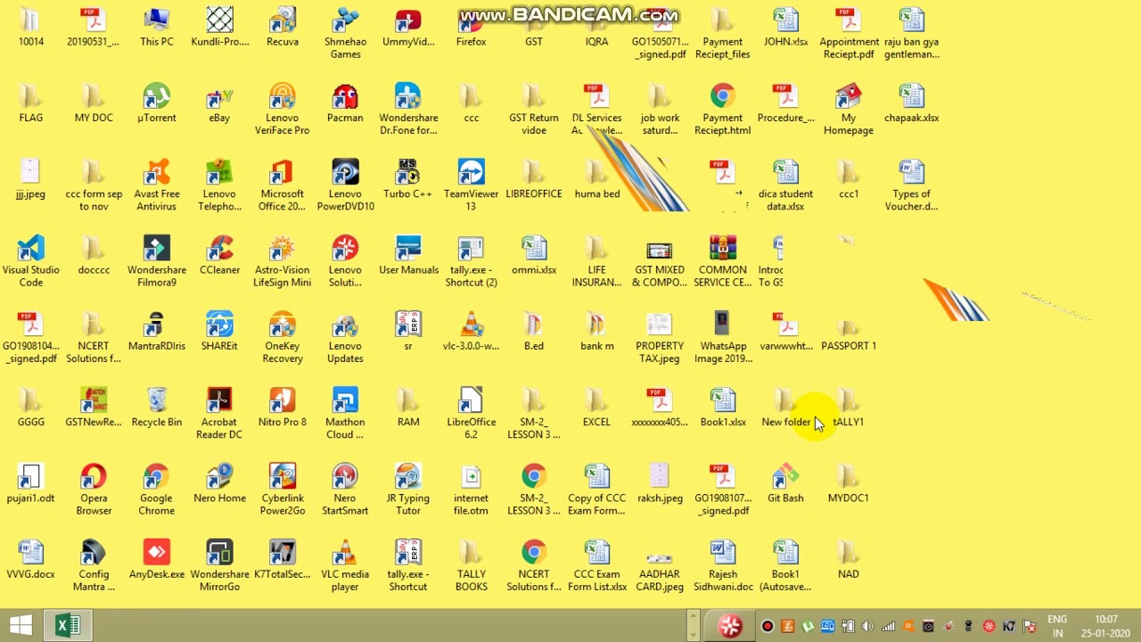Open Maxthon Cloud browser icon
Image resolution: width=1141 pixels, height=642 pixels.
click(345, 414)
